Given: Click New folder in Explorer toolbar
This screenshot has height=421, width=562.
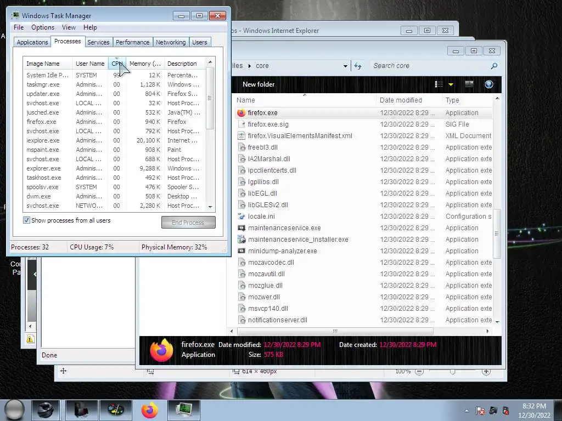Looking at the screenshot, I should (x=258, y=84).
